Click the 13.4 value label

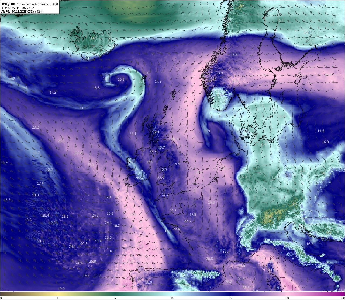click(x=98, y=241)
